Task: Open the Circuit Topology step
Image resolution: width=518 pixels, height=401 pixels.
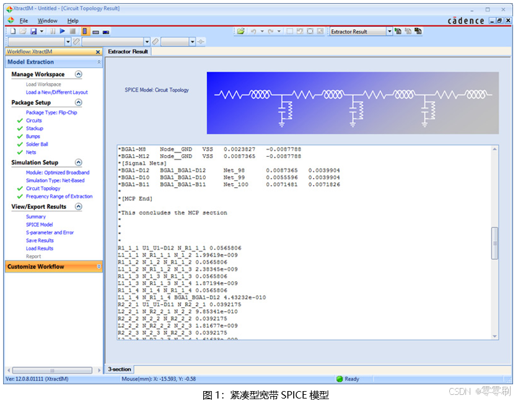Action: click(43, 188)
